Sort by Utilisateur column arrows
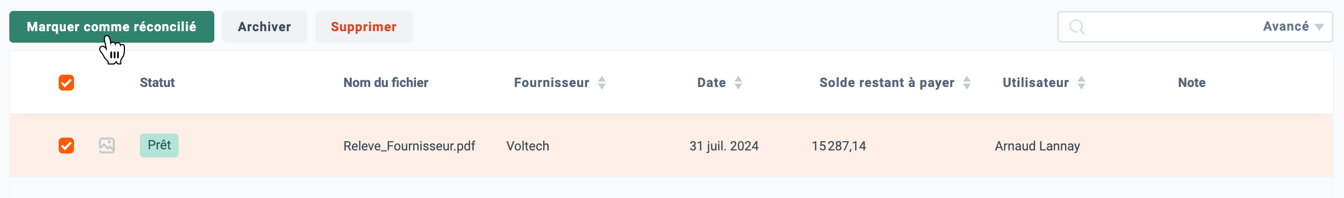The image size is (1344, 198). (x=1081, y=83)
